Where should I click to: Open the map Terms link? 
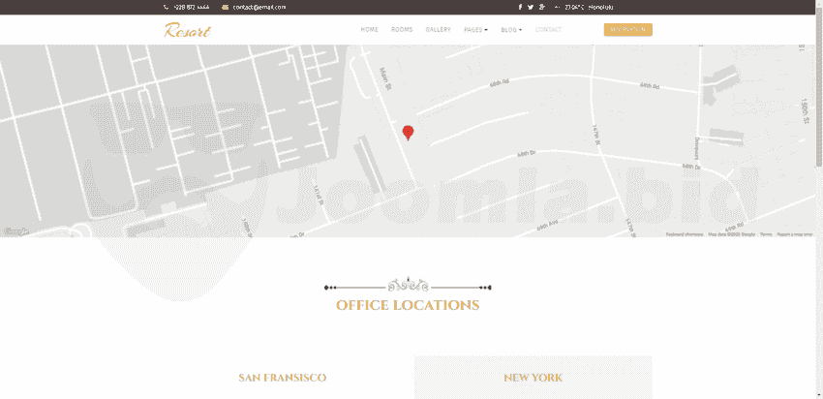(765, 234)
